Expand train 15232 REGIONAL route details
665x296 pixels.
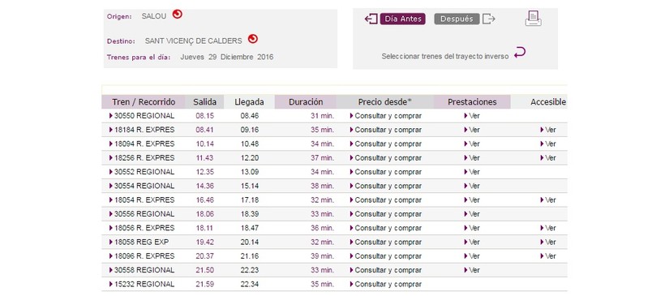point(142,284)
